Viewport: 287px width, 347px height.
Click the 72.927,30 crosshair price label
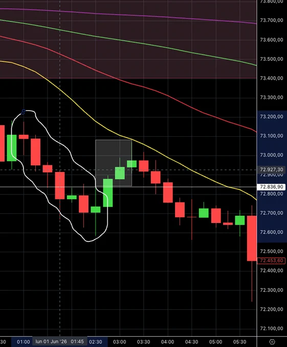coord(272,170)
